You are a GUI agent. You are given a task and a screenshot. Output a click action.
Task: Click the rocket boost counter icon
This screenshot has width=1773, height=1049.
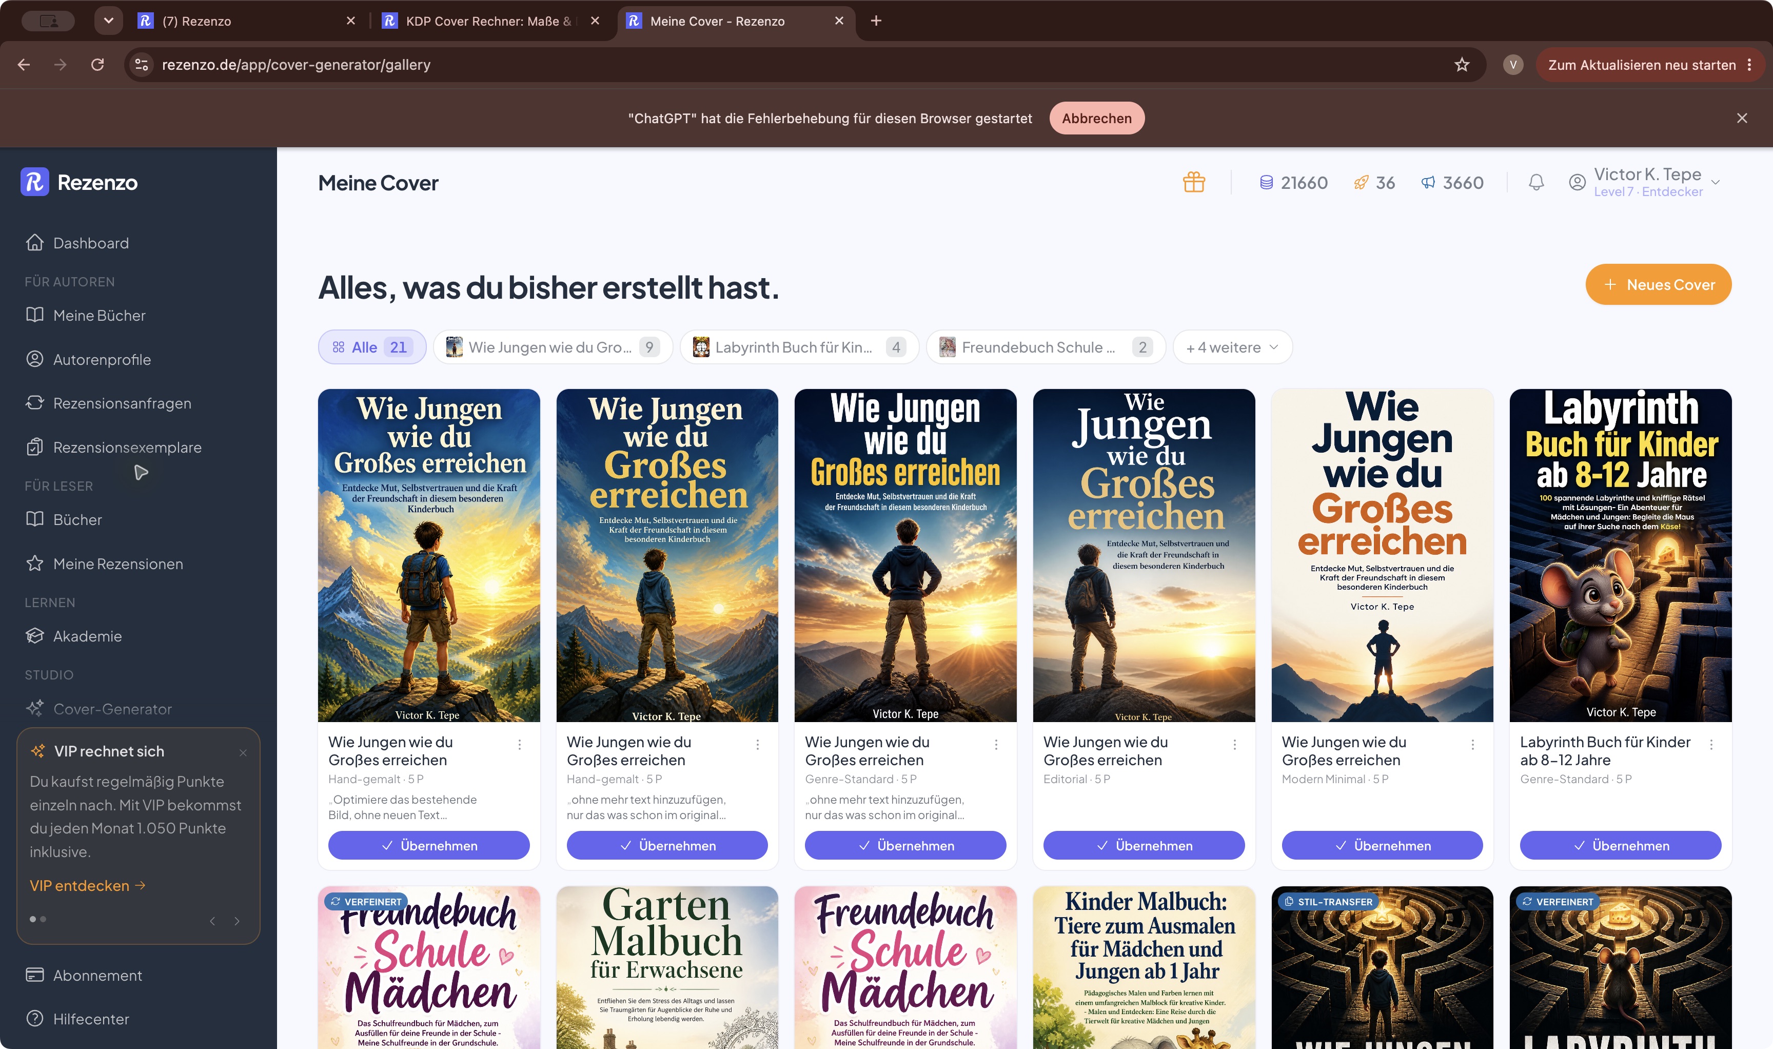click(x=1361, y=182)
